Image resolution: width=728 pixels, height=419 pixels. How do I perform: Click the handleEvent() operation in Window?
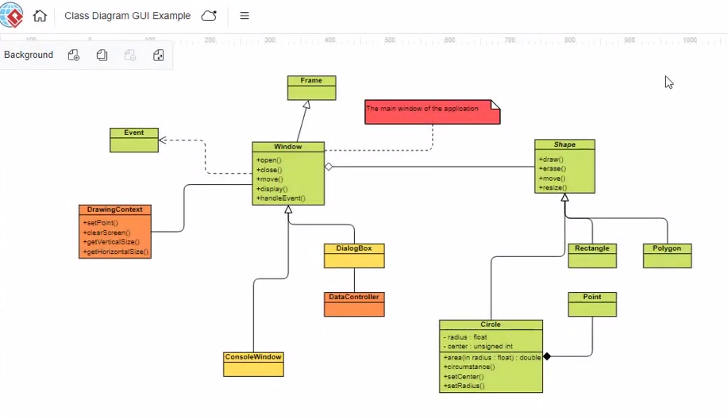(x=281, y=198)
